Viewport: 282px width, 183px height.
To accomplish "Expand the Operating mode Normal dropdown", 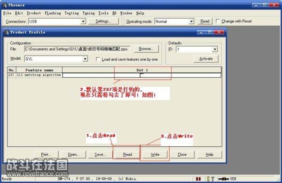I will click(191, 22).
